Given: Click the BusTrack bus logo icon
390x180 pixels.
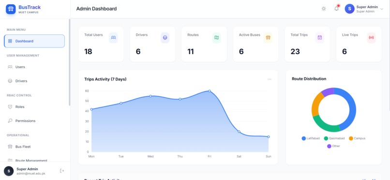Looking at the screenshot, I should tap(11, 9).
